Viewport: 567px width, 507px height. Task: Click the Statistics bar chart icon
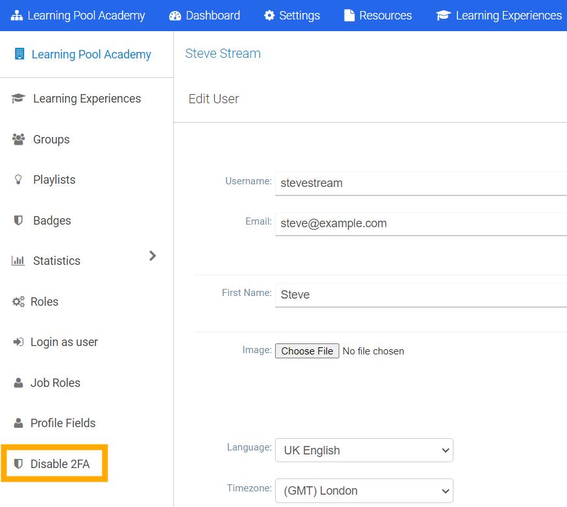[x=18, y=261]
